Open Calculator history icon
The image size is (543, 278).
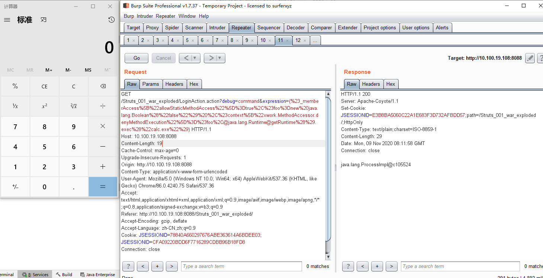coord(111,20)
